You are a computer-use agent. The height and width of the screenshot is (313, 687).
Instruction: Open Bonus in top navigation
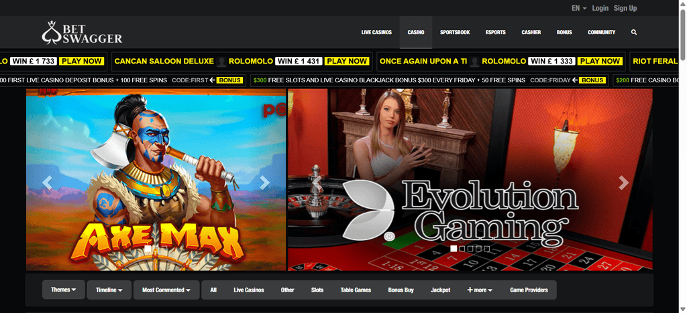pyautogui.click(x=564, y=32)
